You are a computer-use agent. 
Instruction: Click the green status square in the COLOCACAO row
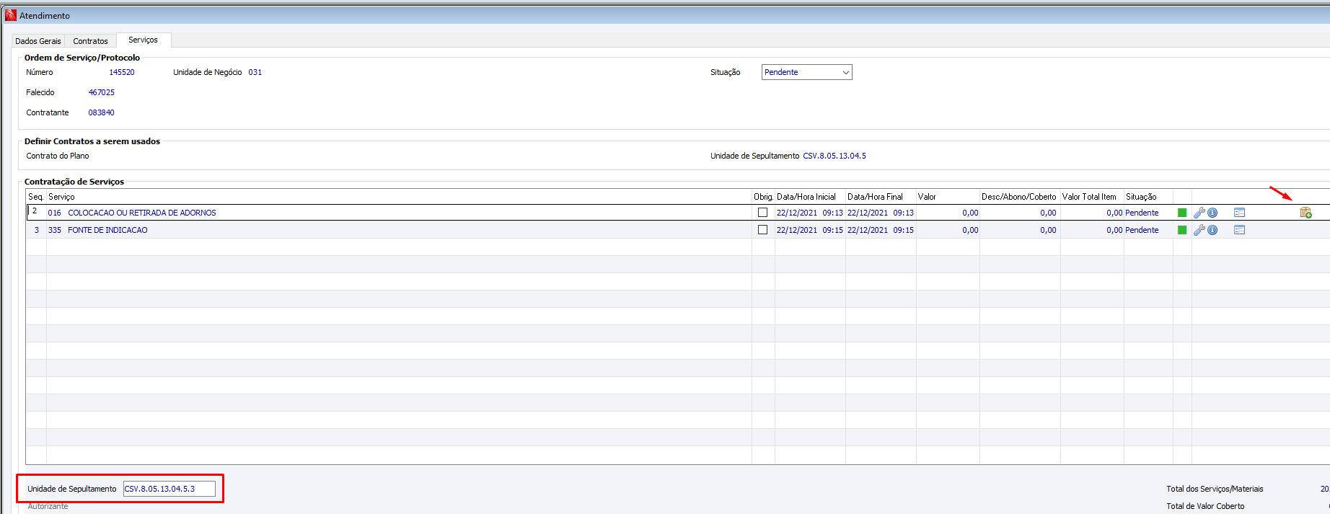(1182, 213)
